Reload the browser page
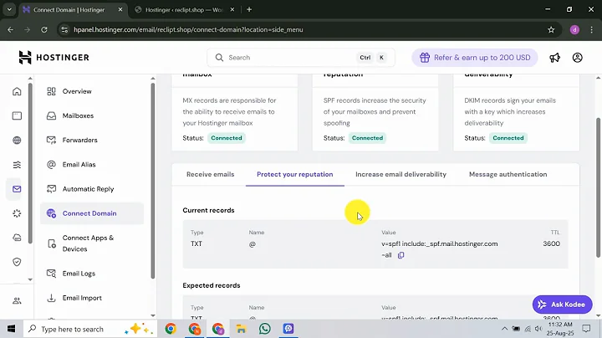602x338 pixels. click(x=44, y=29)
